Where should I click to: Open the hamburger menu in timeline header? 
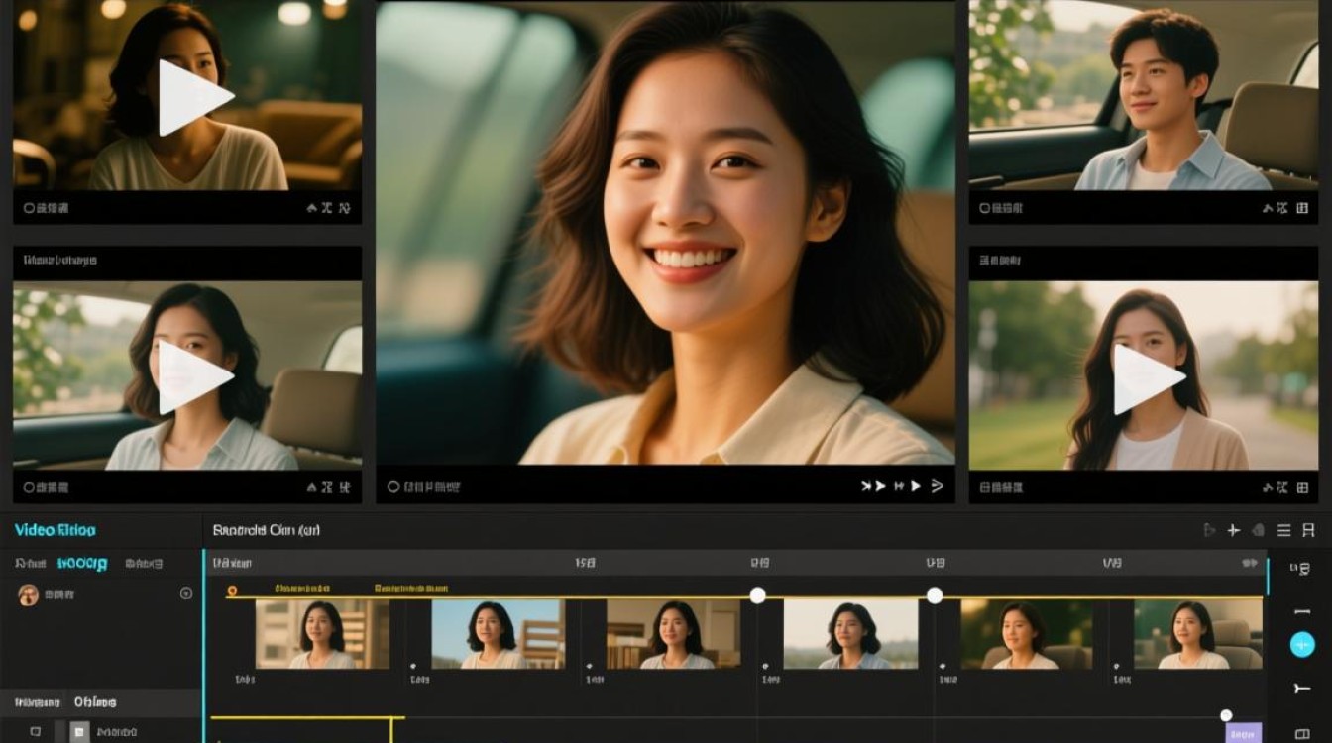tap(1283, 530)
